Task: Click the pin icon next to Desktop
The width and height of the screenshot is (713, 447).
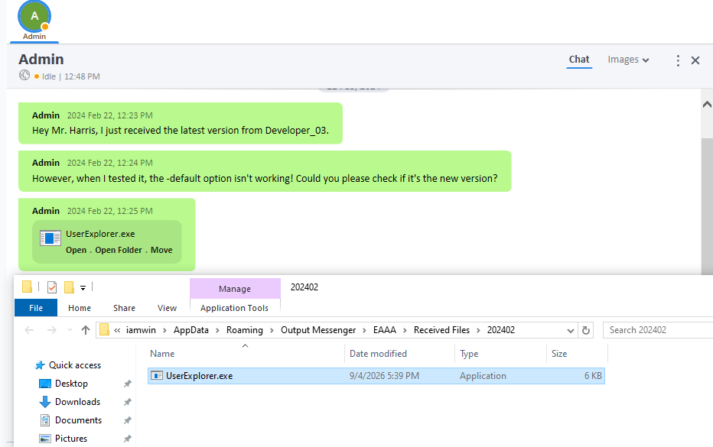Action: point(127,384)
